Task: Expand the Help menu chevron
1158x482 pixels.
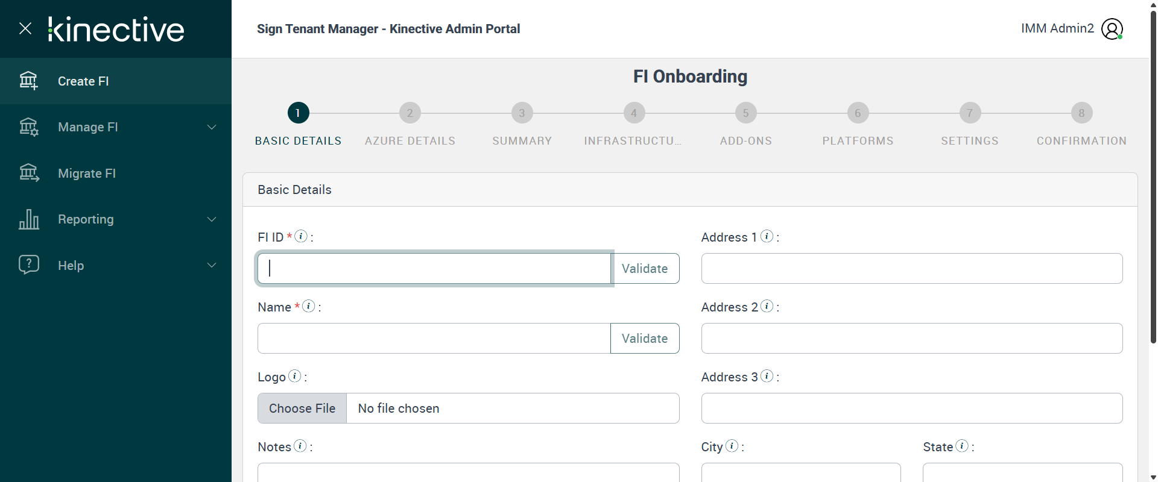Action: pos(212,265)
